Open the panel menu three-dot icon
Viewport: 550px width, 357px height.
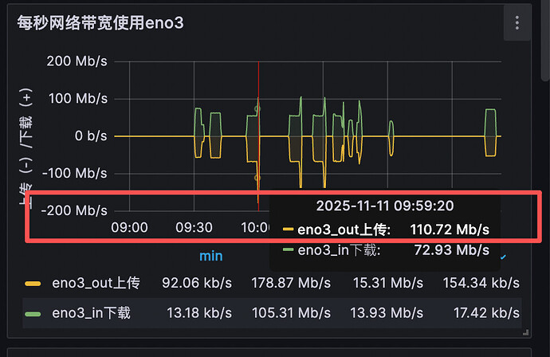tap(518, 23)
